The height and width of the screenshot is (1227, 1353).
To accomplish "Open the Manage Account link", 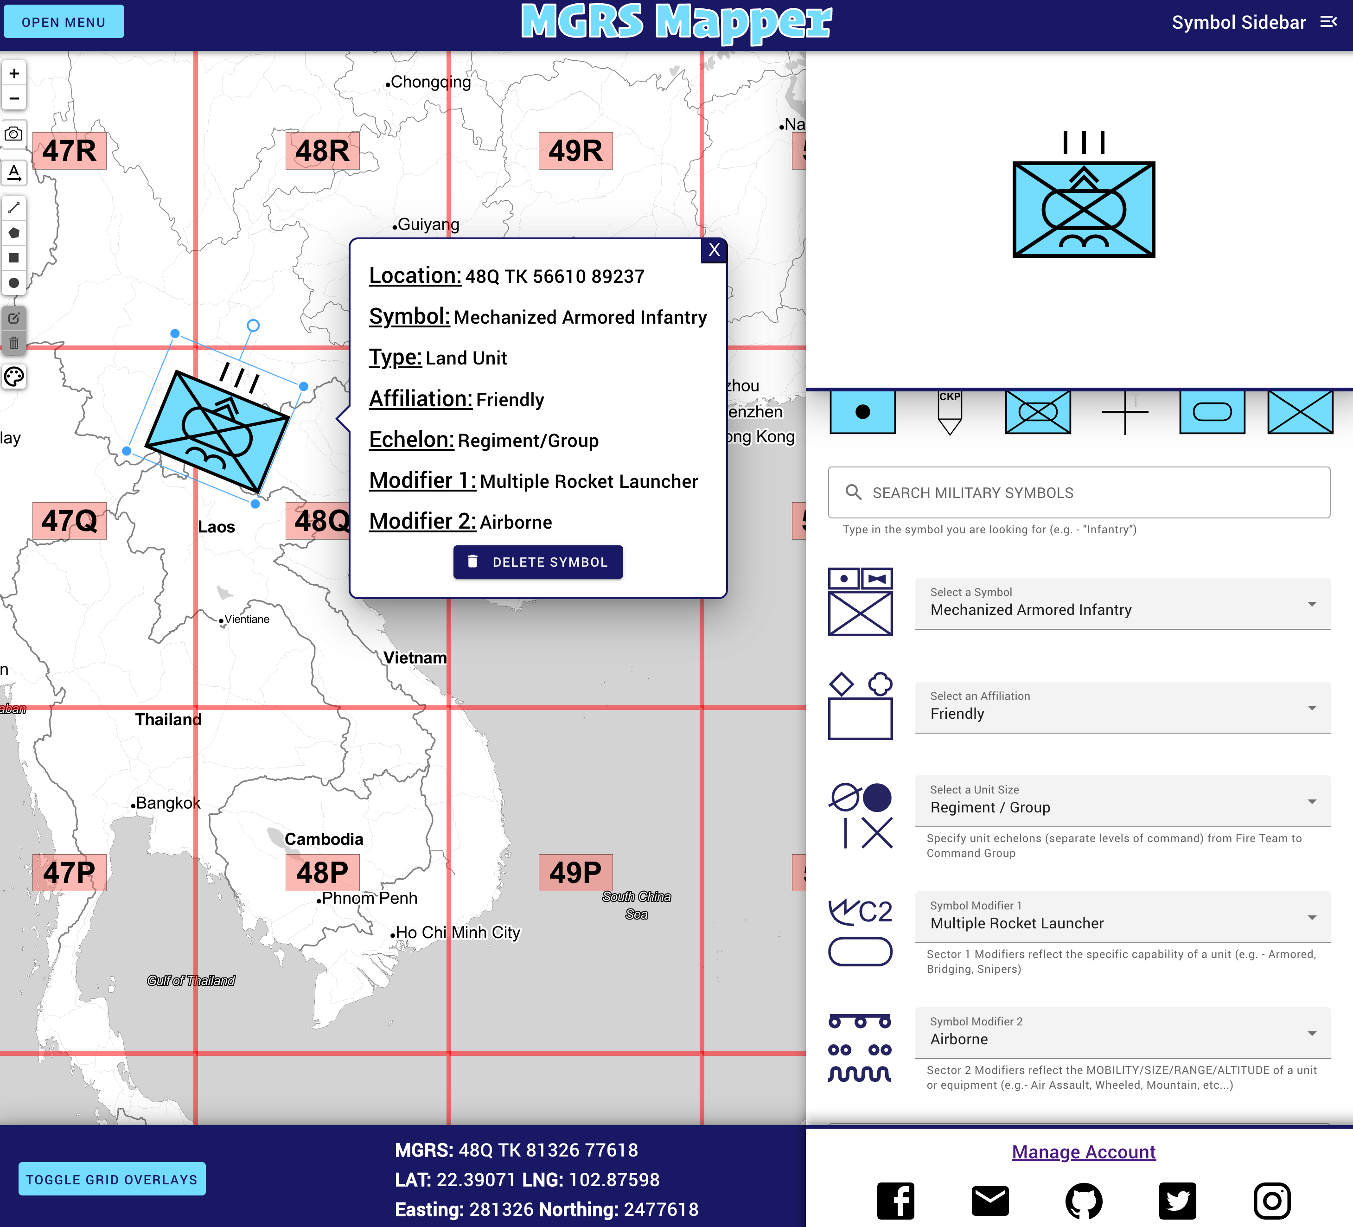I will tap(1083, 1152).
